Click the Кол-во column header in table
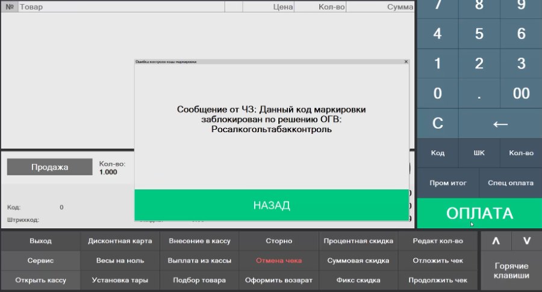Image resolution: width=542 pixels, height=292 pixels. pos(320,7)
